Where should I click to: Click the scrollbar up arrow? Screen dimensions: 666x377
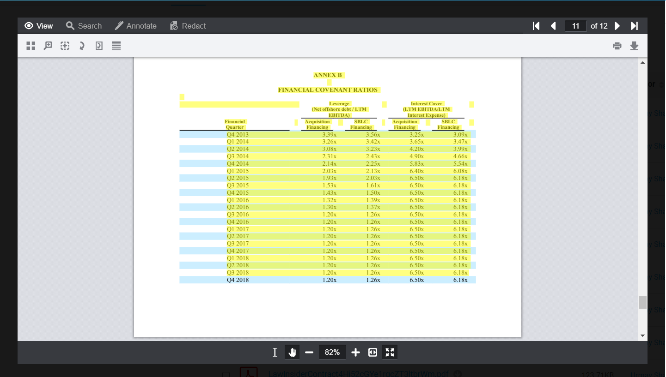point(643,62)
